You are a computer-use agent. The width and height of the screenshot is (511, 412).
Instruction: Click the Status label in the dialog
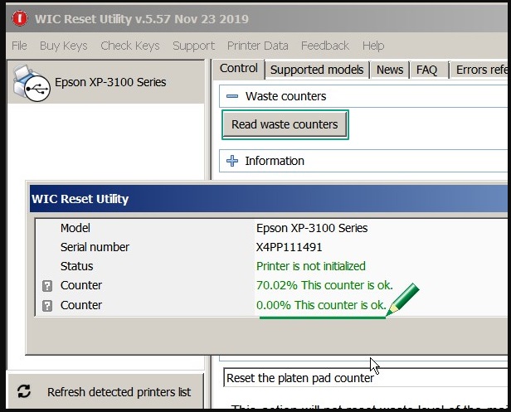click(x=76, y=266)
